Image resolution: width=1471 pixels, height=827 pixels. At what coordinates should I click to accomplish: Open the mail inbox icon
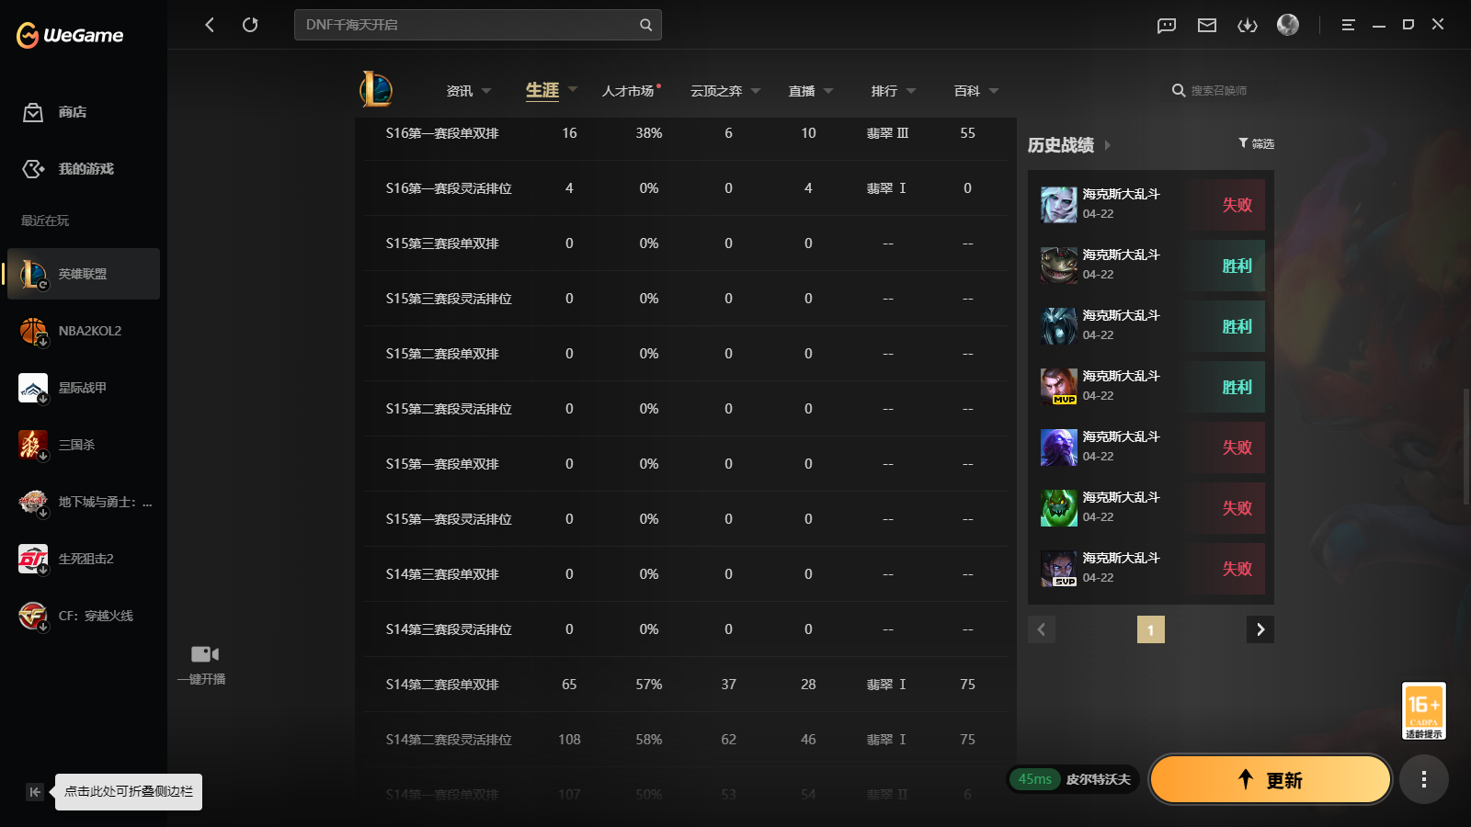pyautogui.click(x=1207, y=25)
